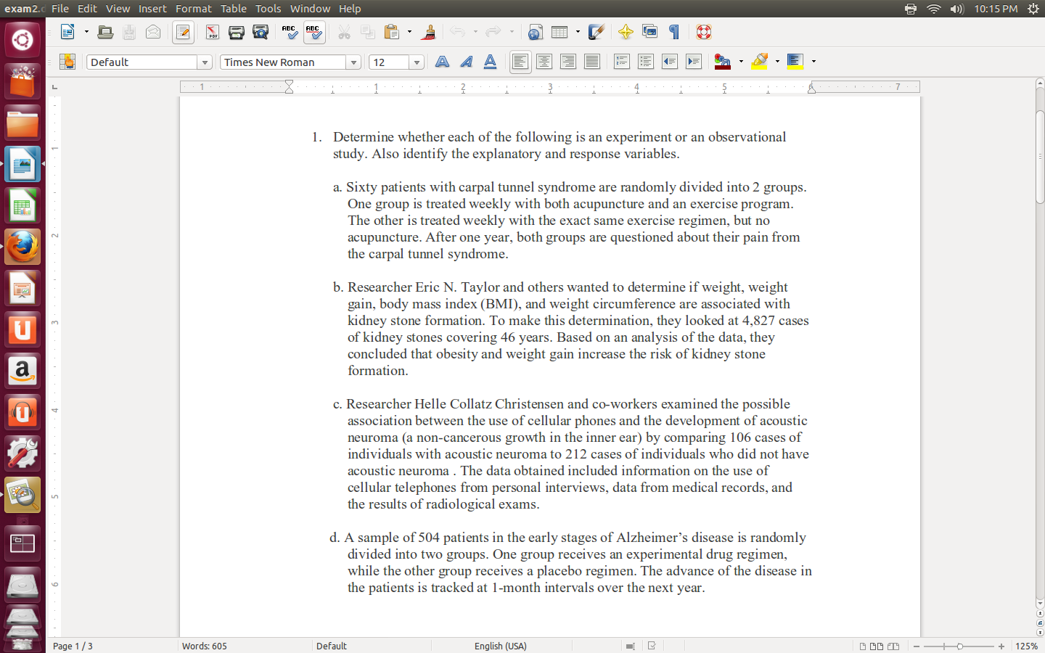Image resolution: width=1045 pixels, height=653 pixels.
Task: Apply underline formatting
Action: coord(490,62)
